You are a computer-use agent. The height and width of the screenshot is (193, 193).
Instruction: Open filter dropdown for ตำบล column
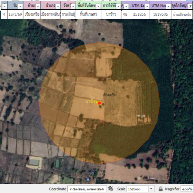[x=38, y=6]
